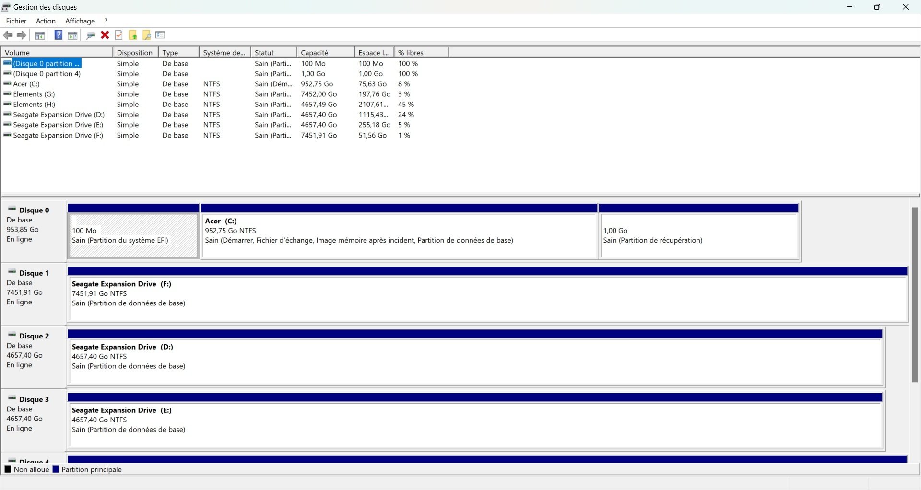Click the drive-with-key toolbar icon
The image size is (921, 490).
(x=91, y=35)
